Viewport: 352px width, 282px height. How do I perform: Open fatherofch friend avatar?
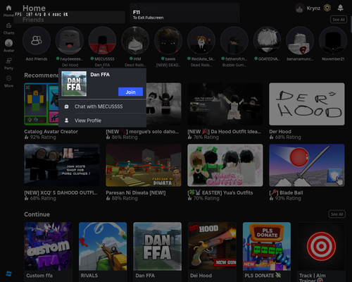[234, 40]
